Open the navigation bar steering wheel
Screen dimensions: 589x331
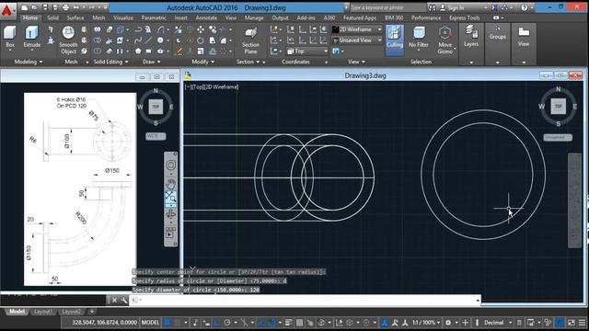tap(170, 165)
